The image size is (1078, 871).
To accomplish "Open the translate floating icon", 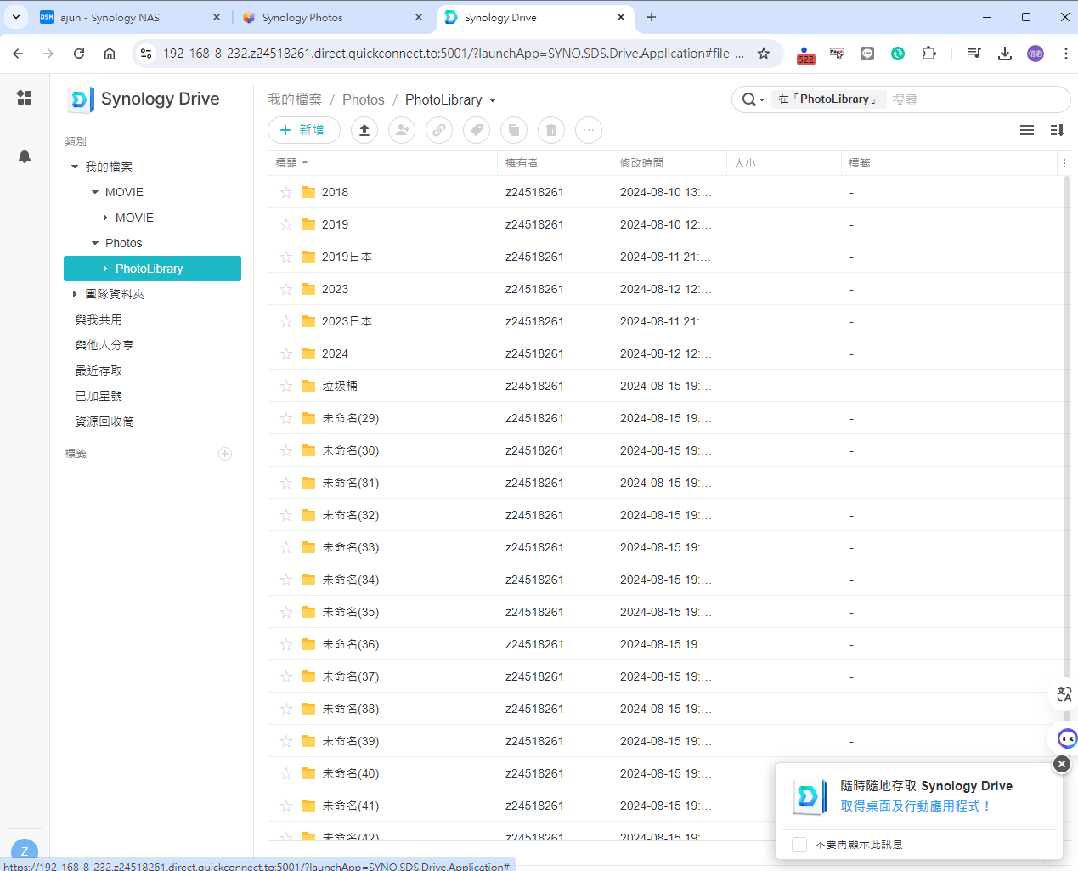I will [x=1064, y=694].
